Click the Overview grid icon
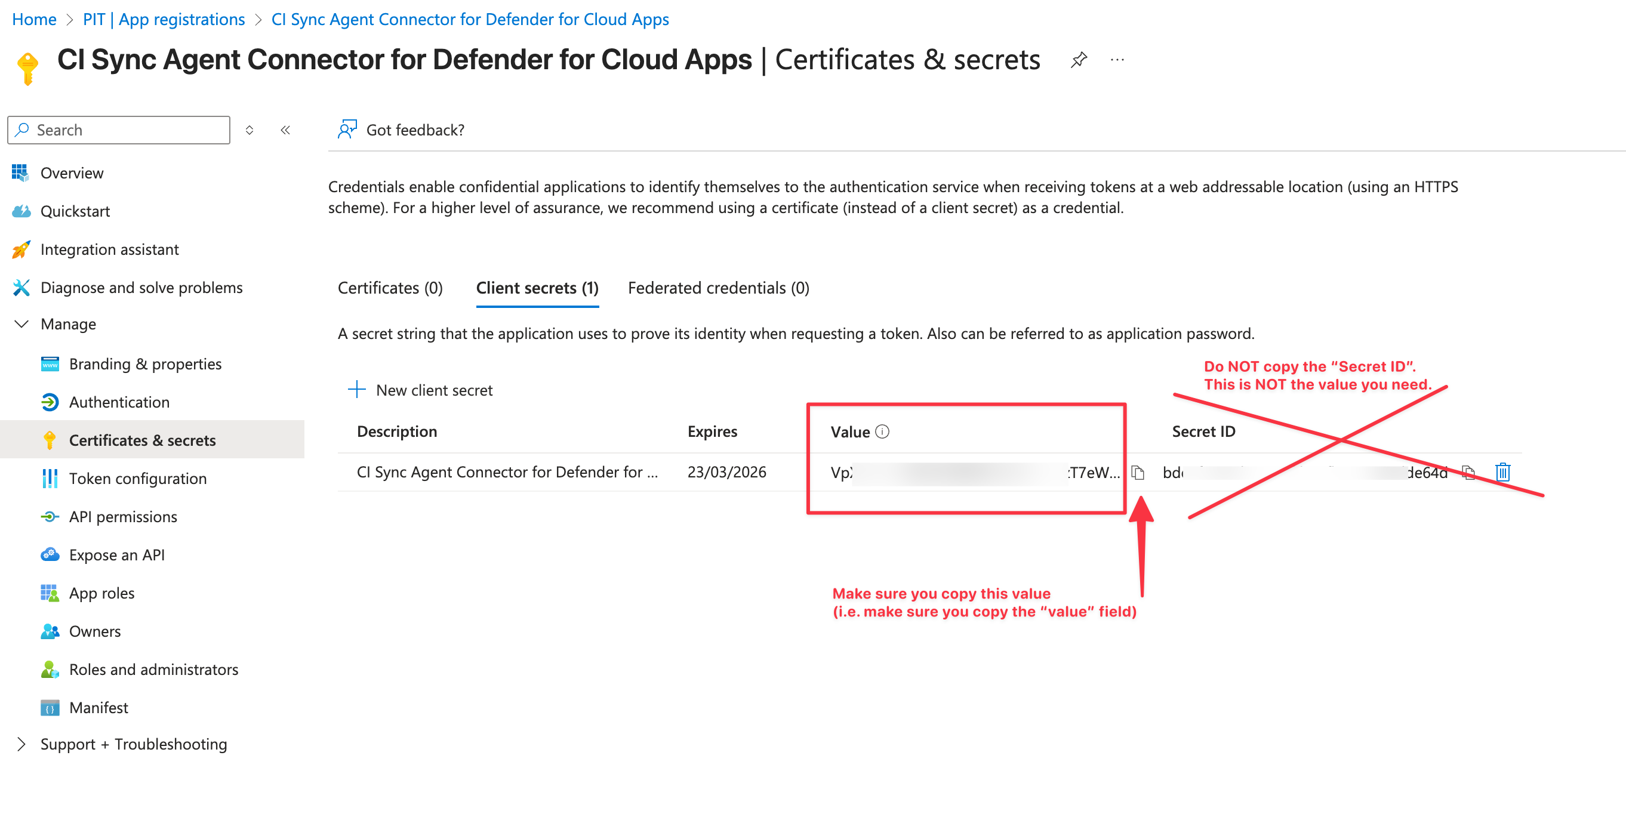1626x814 pixels. coord(20,173)
